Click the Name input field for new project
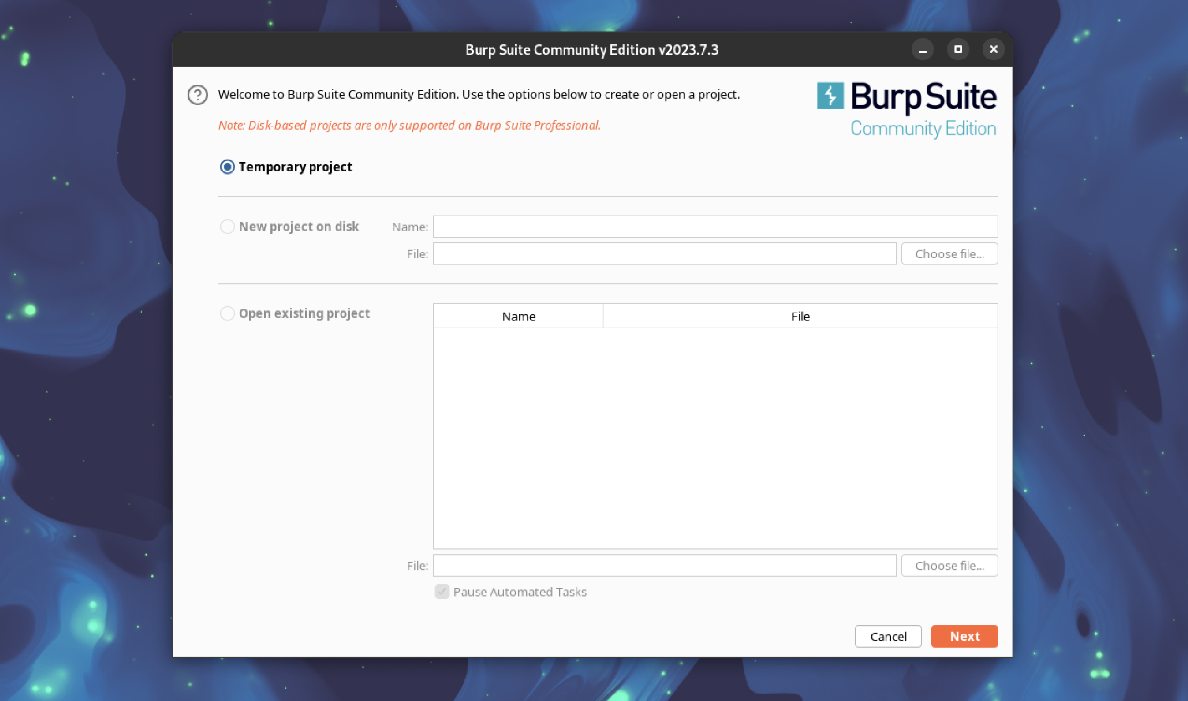The height and width of the screenshot is (701, 1188). click(715, 225)
